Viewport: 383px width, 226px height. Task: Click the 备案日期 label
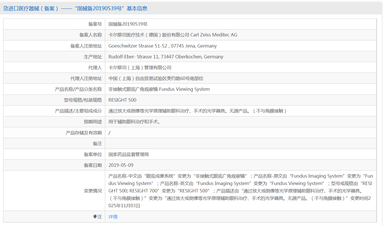[93, 165]
